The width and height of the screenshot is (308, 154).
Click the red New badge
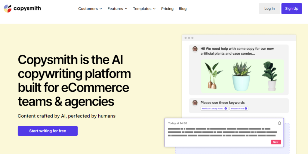click(276, 142)
